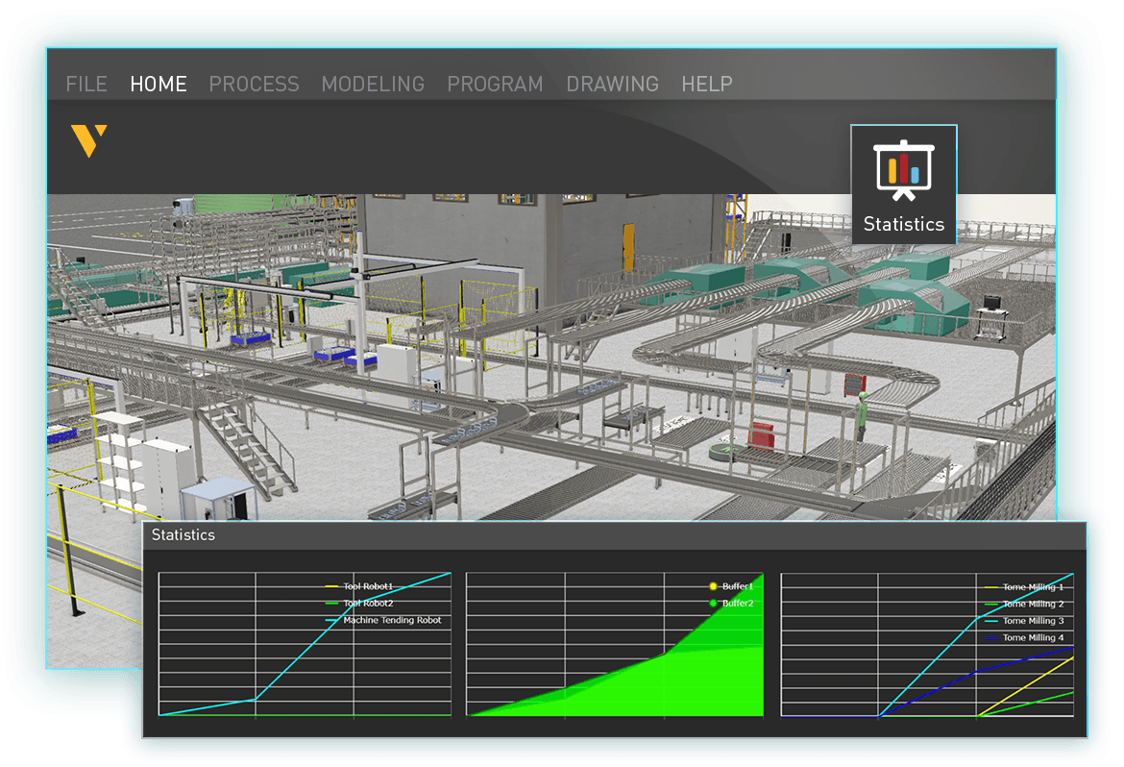
Task: Go to the DRAWING tab
Action: 612,85
